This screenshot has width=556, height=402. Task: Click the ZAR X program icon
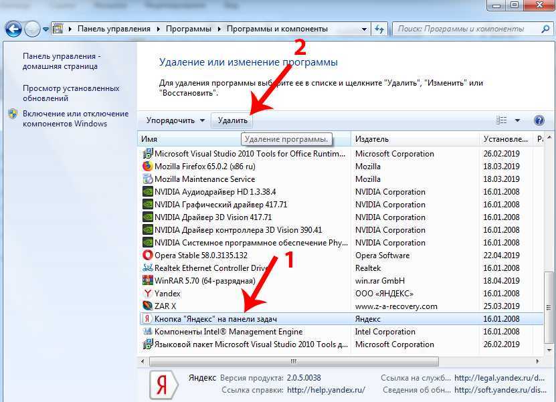(147, 306)
